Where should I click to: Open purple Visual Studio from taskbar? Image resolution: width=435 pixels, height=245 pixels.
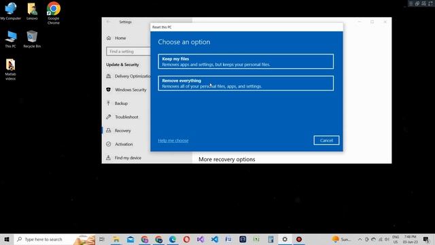(x=201, y=239)
